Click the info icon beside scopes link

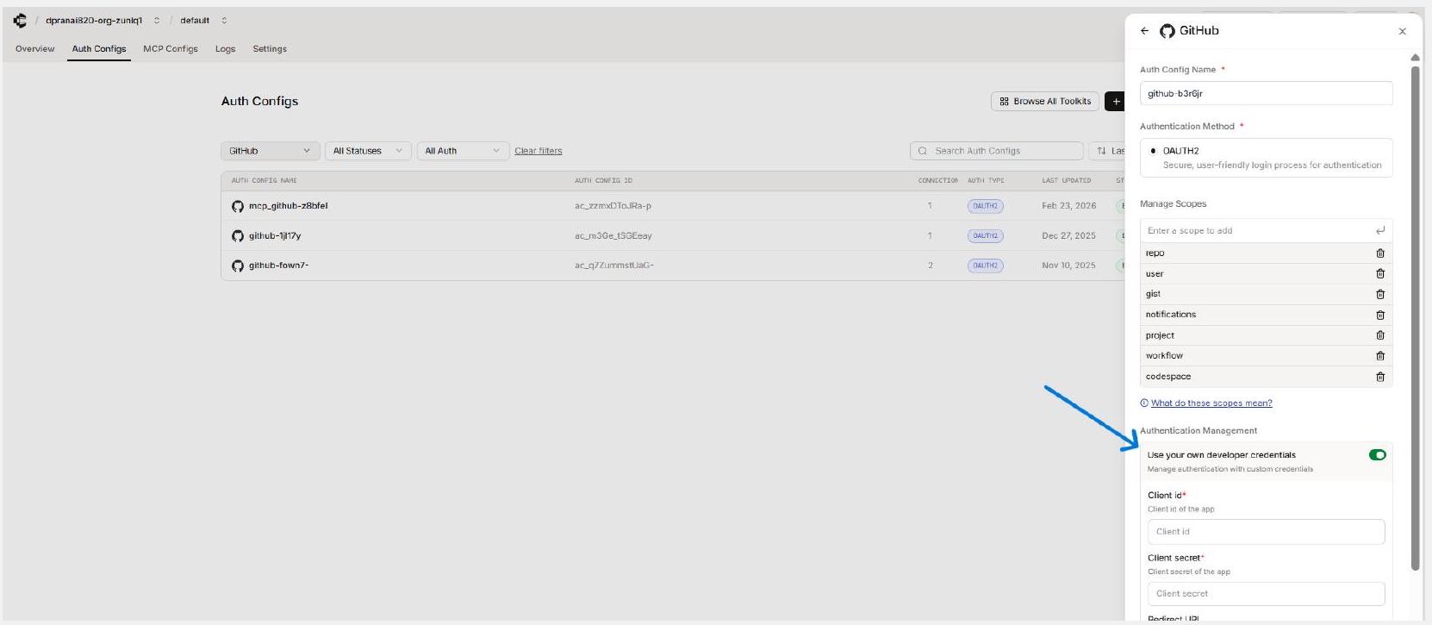[1144, 403]
